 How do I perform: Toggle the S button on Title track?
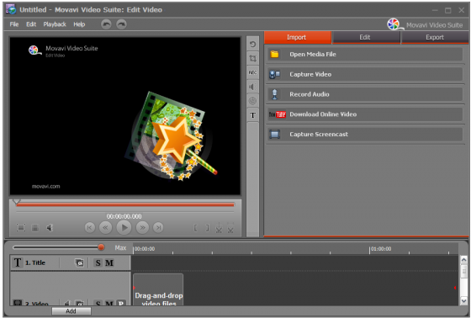pos(98,263)
